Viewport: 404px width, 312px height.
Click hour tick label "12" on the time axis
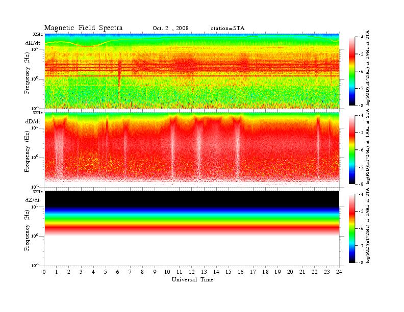click(192, 272)
